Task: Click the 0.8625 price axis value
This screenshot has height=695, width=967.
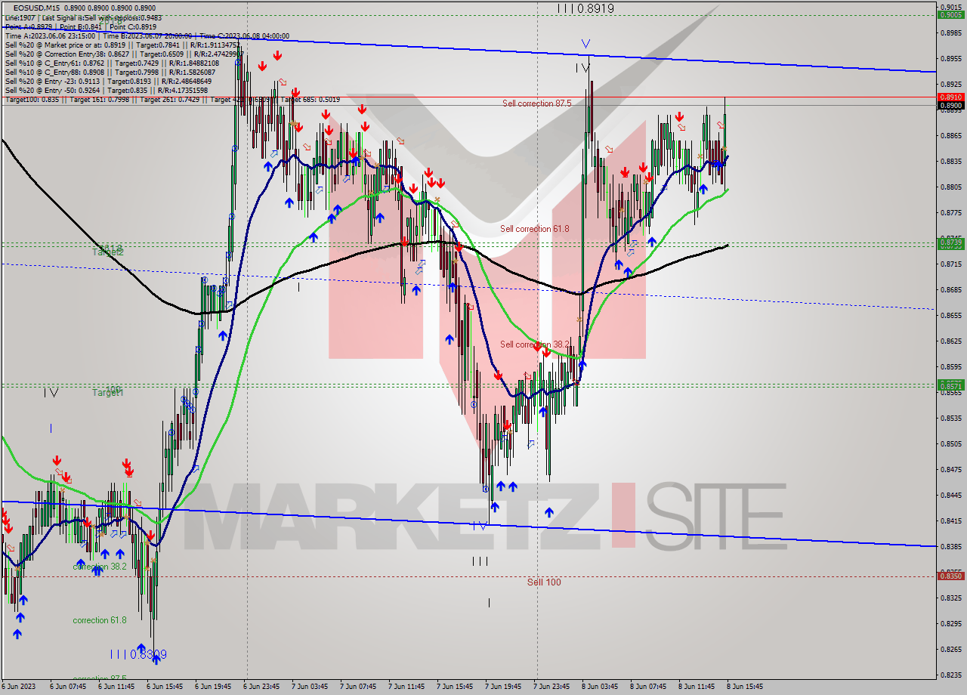Action: coord(950,341)
